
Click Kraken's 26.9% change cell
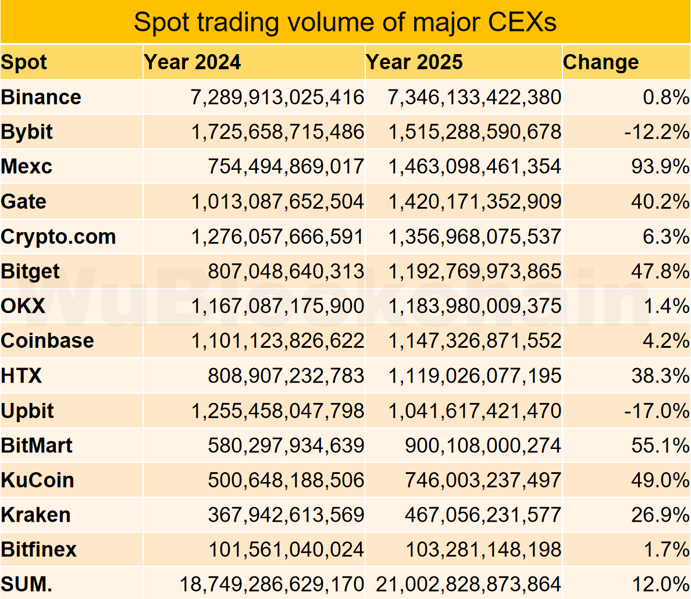coord(660,515)
